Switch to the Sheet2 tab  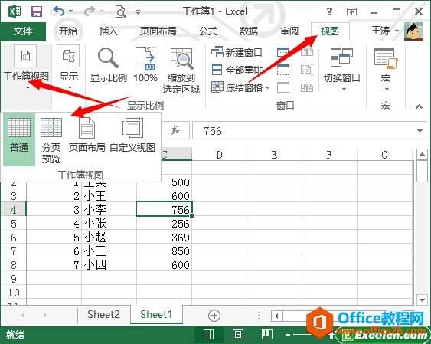click(103, 314)
